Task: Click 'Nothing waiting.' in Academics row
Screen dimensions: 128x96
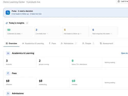Action: click(x=110, y=62)
